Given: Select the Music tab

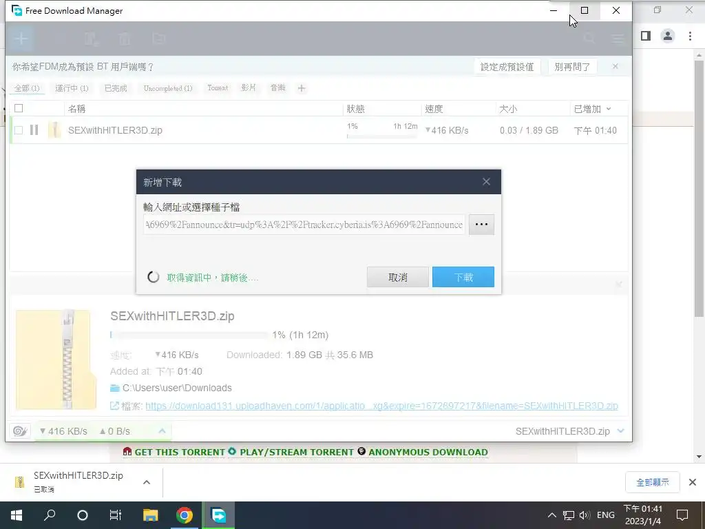Looking at the screenshot, I should [278, 87].
